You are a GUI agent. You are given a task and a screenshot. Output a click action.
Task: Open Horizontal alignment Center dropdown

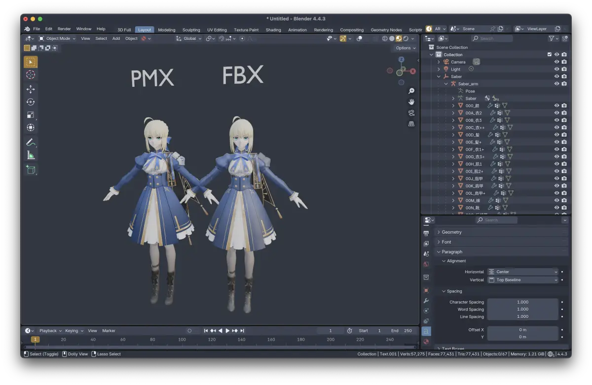tap(523, 272)
